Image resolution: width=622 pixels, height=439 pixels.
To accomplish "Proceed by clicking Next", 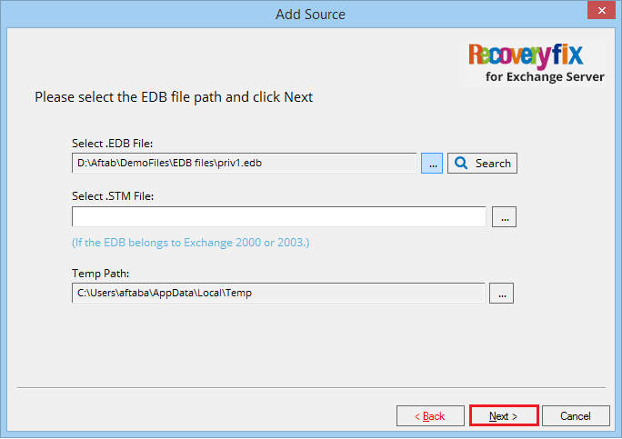I will pyautogui.click(x=504, y=416).
